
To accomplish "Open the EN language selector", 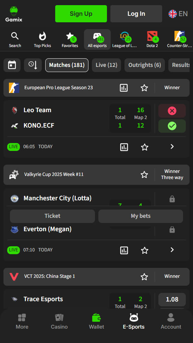I will [x=178, y=14].
